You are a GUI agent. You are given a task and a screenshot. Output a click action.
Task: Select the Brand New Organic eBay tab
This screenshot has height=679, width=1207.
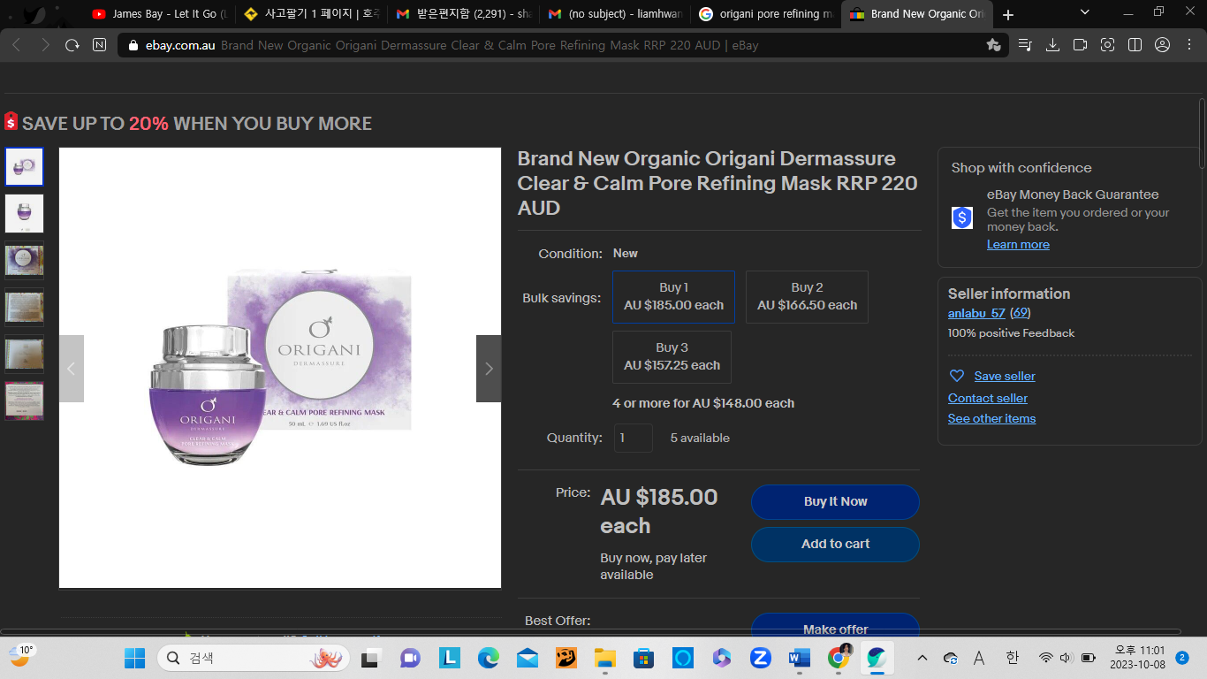917,14
